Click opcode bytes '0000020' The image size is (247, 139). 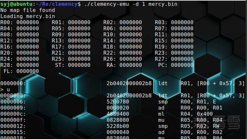click(x=118, y=108)
